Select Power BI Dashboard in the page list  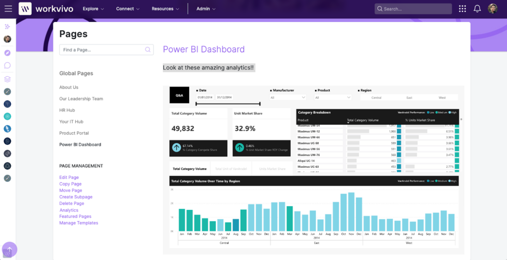tap(80, 145)
